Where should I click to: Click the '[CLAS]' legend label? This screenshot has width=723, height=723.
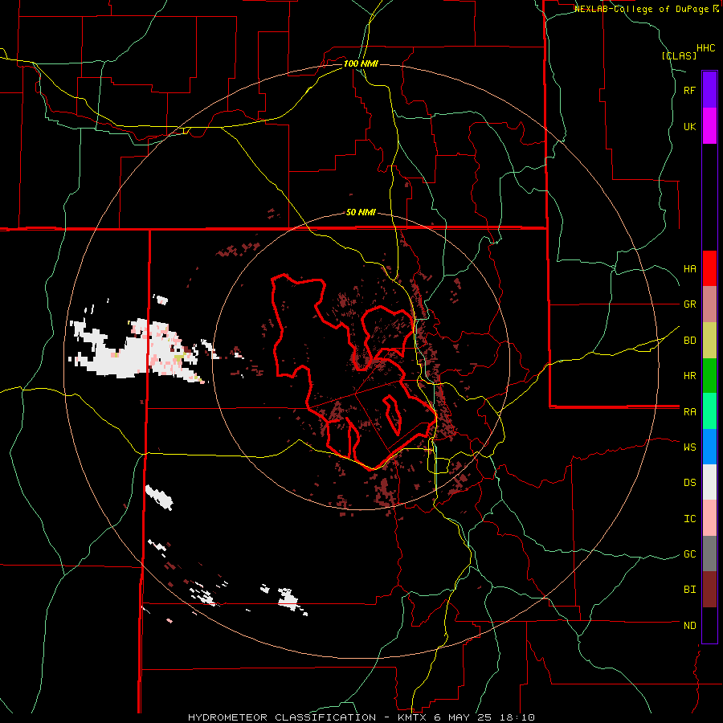tap(679, 55)
